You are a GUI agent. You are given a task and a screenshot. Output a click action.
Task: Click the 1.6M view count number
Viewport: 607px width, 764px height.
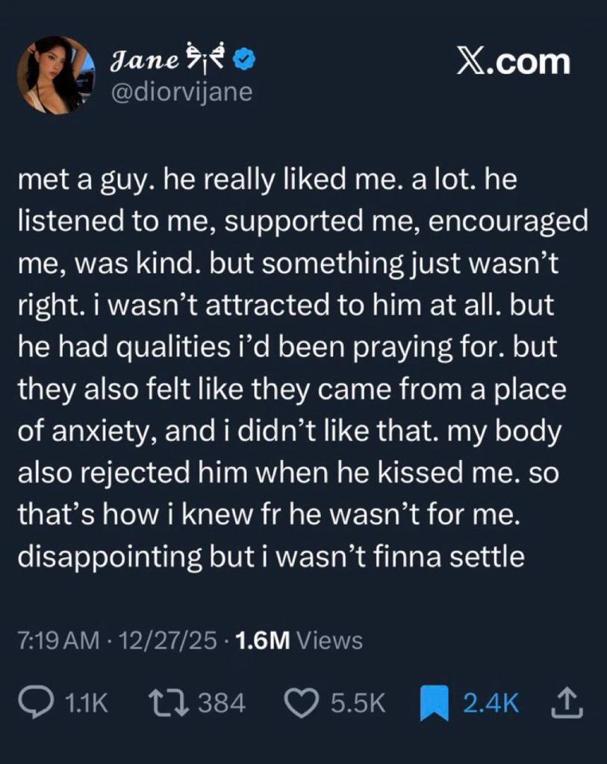262,640
